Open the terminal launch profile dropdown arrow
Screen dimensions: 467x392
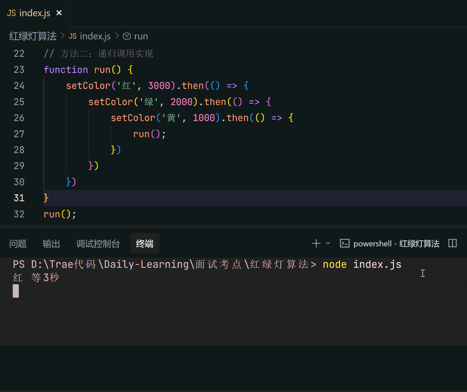coord(328,243)
